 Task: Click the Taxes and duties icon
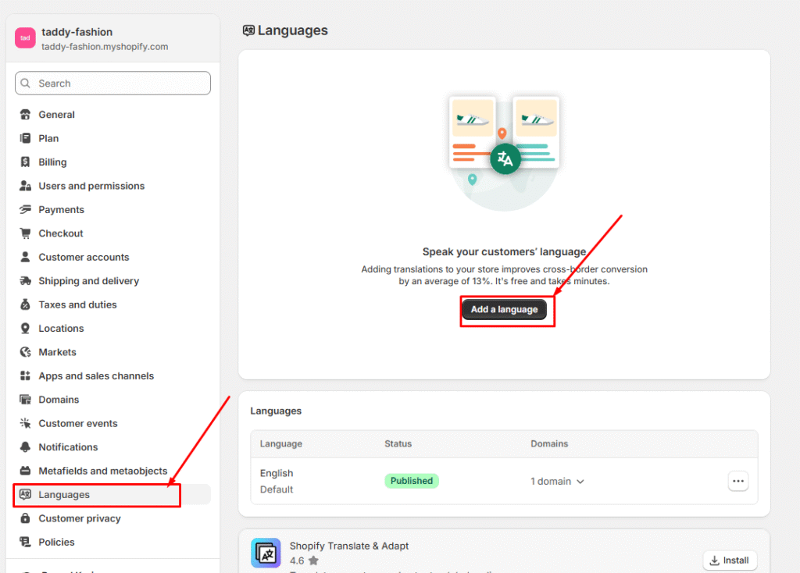coord(25,304)
